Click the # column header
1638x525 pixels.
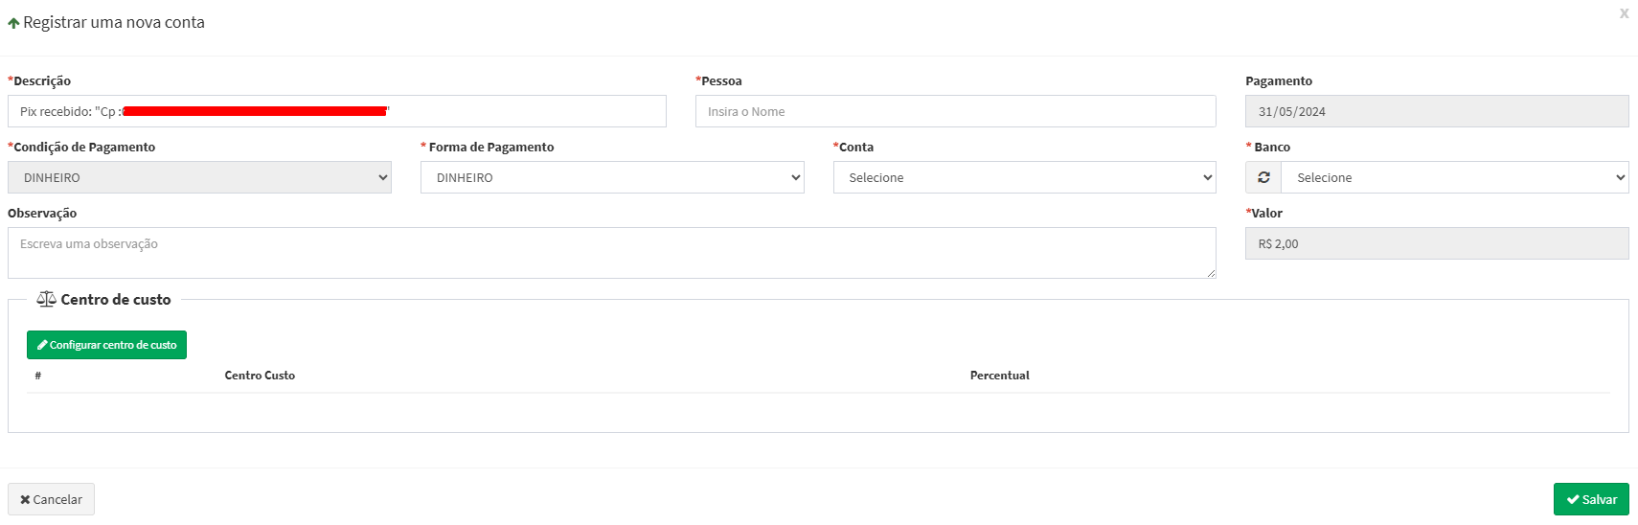point(38,376)
